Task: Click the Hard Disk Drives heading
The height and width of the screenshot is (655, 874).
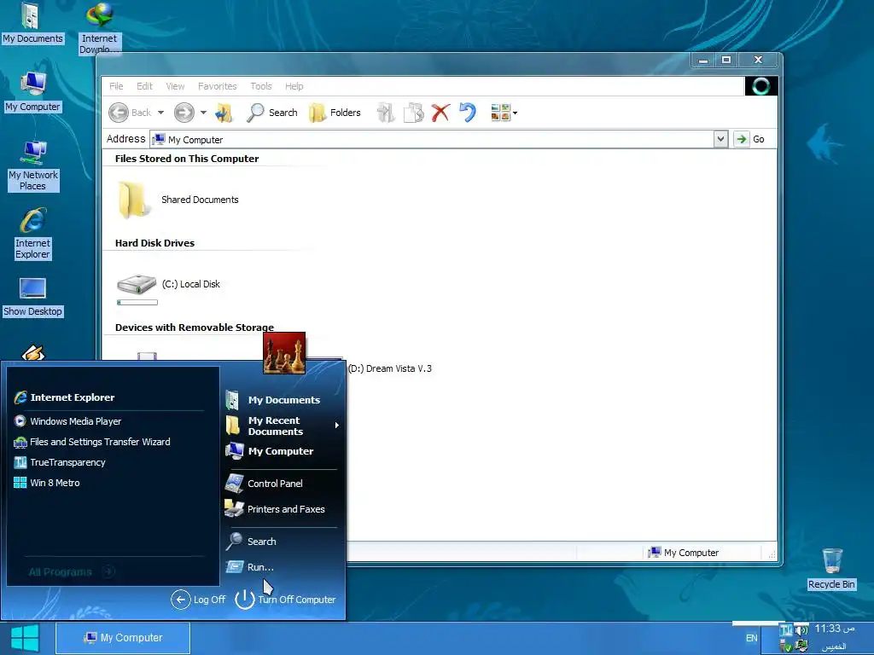Action: [155, 243]
